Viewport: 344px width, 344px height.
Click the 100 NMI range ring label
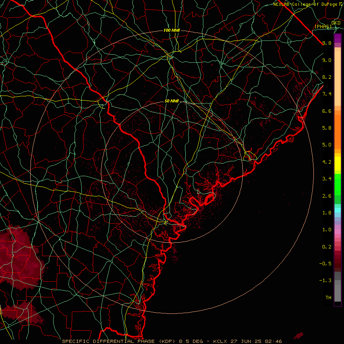point(172,30)
